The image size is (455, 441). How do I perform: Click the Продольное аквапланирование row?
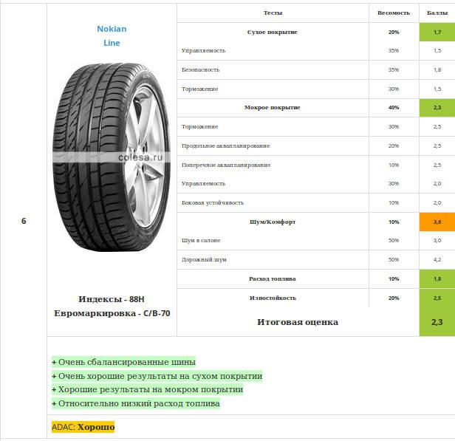[x=316, y=146]
